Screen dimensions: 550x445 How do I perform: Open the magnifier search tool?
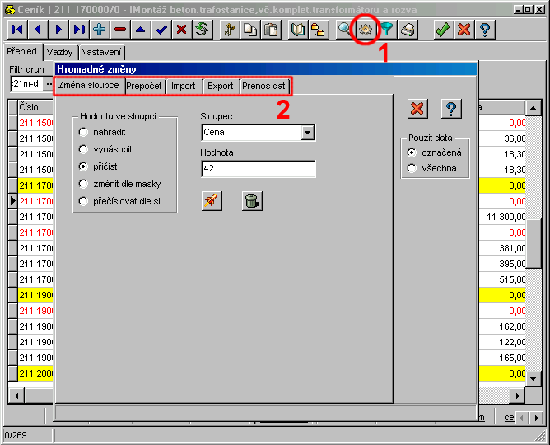pos(345,29)
